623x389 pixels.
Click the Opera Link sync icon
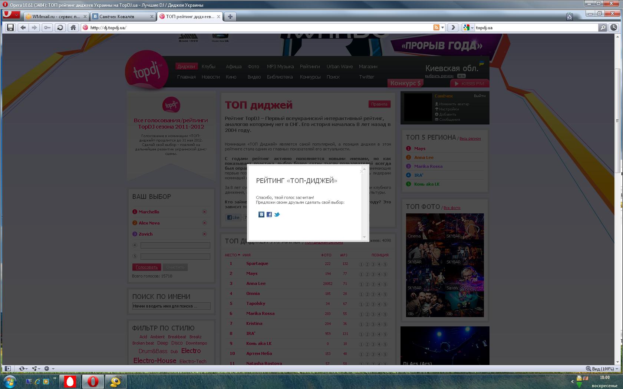coord(22,369)
